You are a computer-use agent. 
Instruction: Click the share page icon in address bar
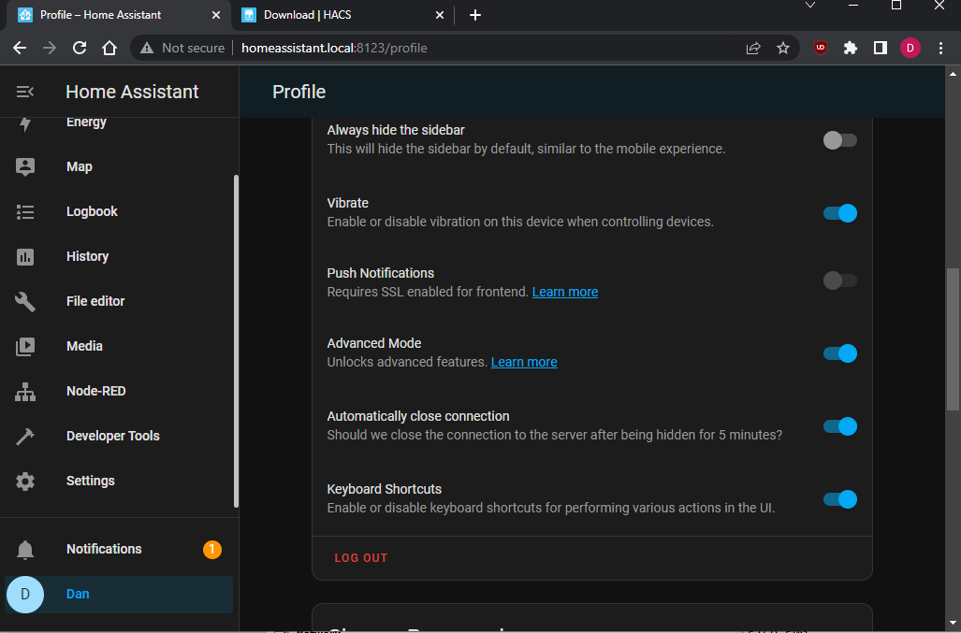(x=753, y=48)
